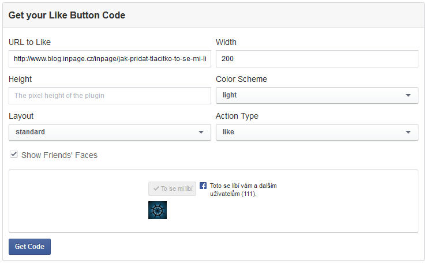Click the 'Get your Like Button Code' heading
427x264 pixels.
[67, 15]
